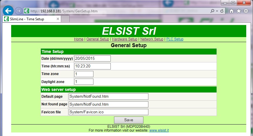
Task: Click the Favicon file input field
Action: point(108,112)
